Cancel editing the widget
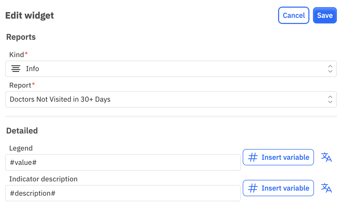This screenshot has width=344, height=213. tap(294, 15)
